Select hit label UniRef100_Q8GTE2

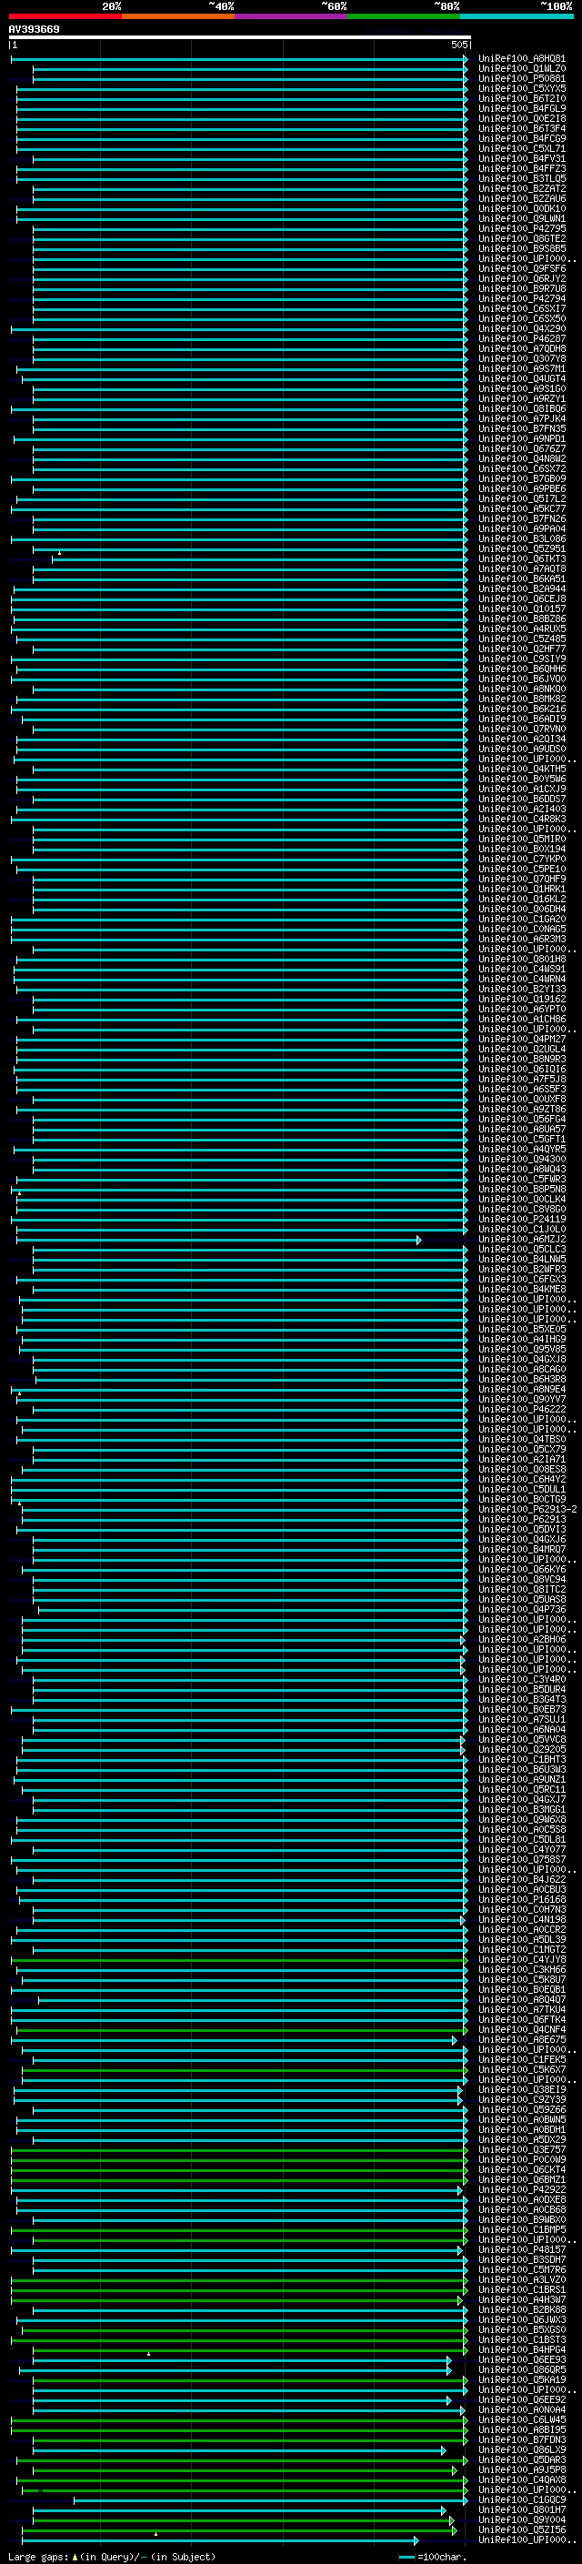(521, 239)
